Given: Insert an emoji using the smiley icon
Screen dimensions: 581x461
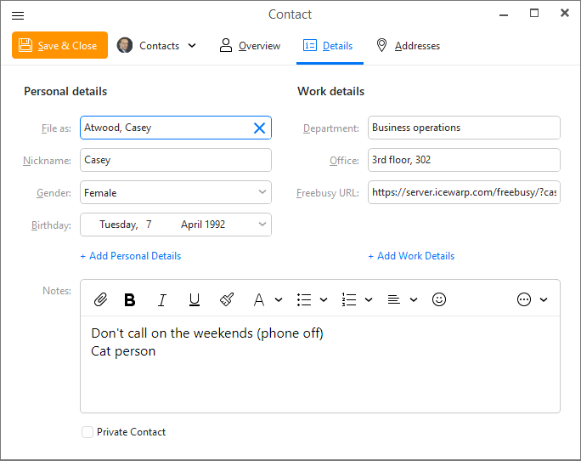Looking at the screenshot, I should pos(438,299).
